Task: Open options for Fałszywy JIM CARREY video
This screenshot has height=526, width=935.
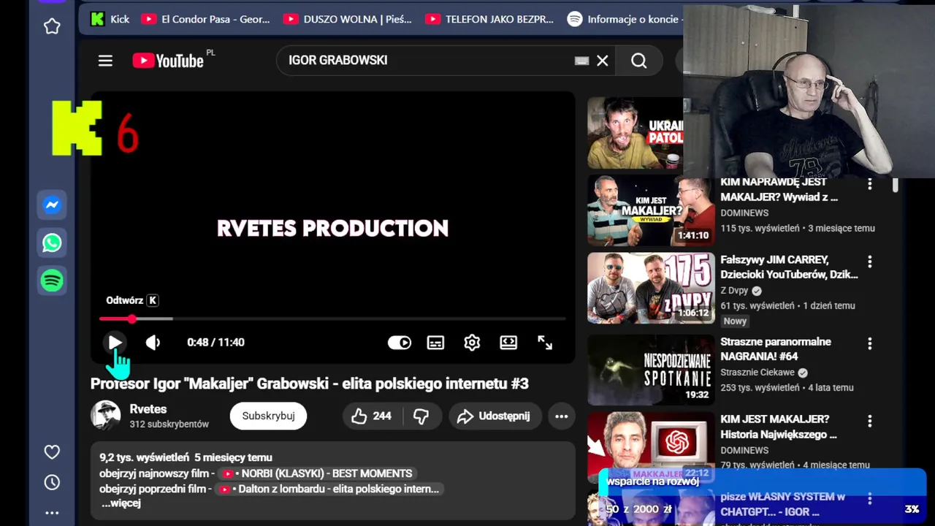Action: [869, 262]
